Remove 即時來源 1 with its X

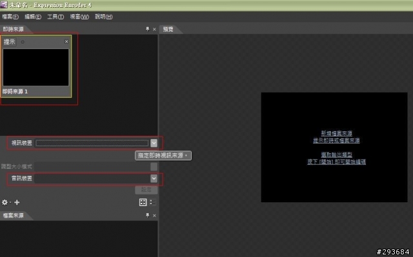66,41
